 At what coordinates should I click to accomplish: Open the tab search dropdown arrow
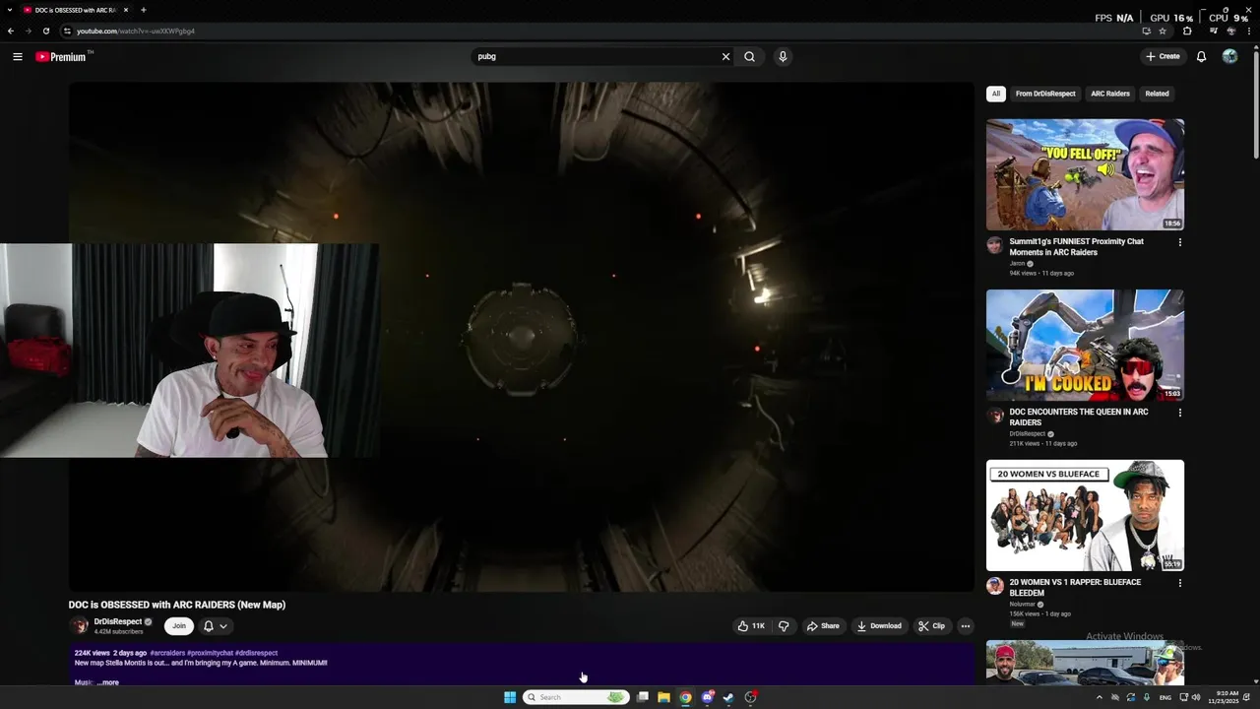click(x=9, y=10)
